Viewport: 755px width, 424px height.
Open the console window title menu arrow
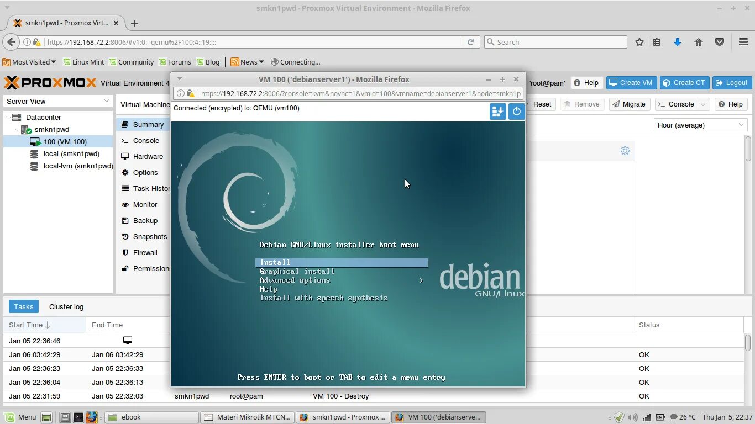[179, 79]
